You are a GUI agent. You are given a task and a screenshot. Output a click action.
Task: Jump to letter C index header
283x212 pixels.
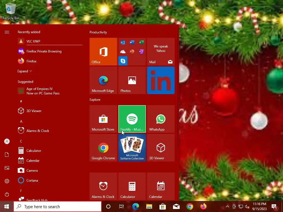(x=21, y=141)
